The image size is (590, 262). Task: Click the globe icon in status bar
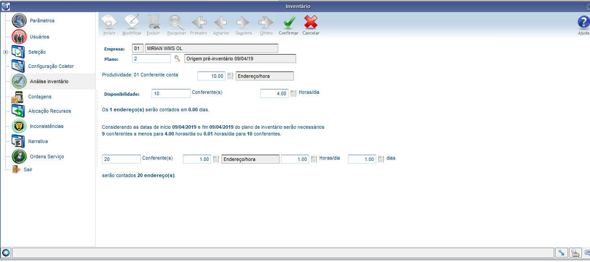(6, 253)
